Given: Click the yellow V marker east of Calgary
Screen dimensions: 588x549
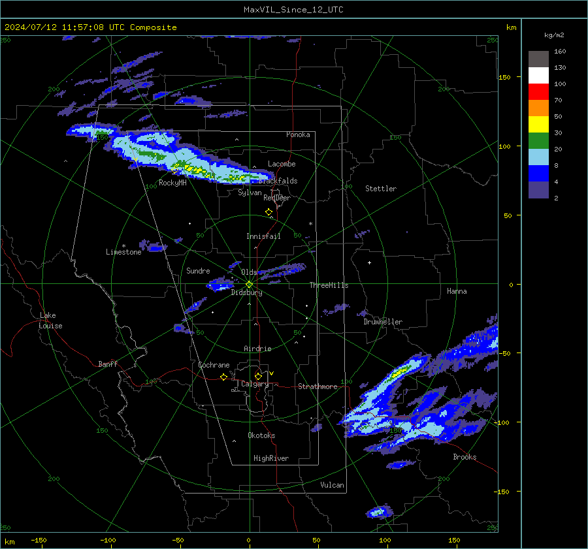Looking at the screenshot, I should (x=272, y=373).
